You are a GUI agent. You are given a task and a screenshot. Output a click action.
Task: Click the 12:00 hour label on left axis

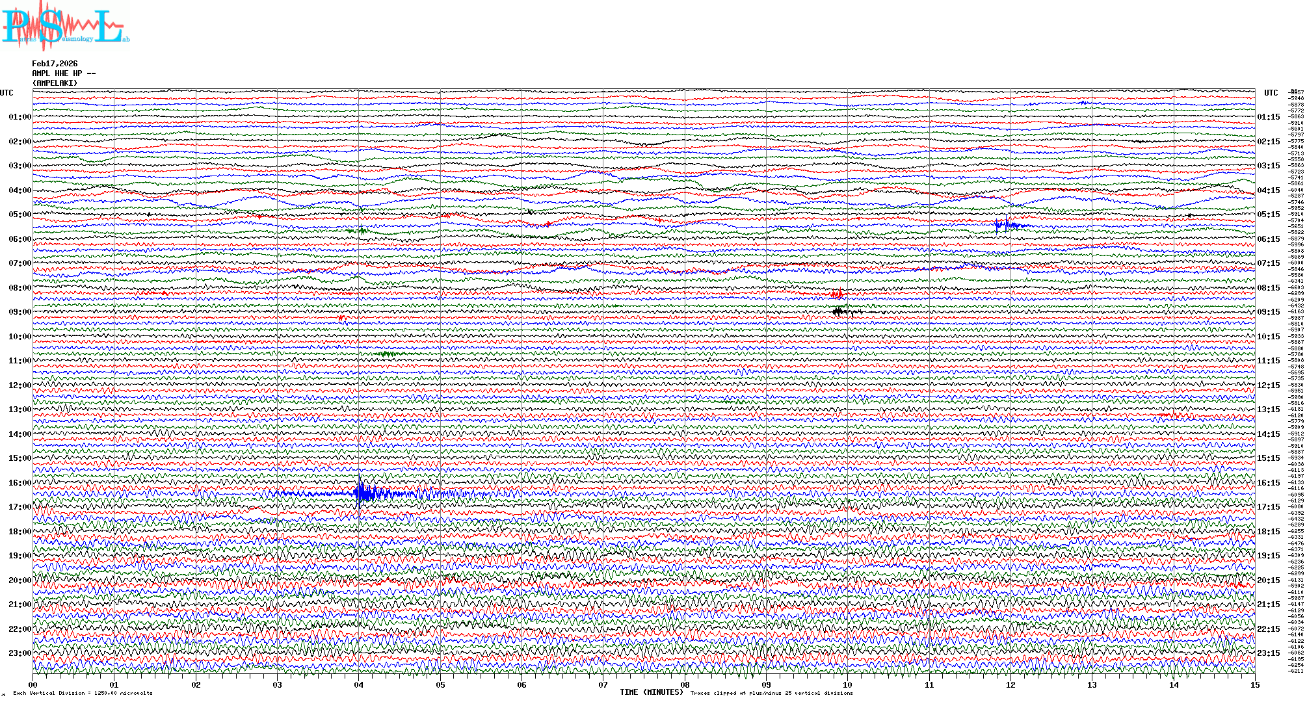click(x=20, y=385)
